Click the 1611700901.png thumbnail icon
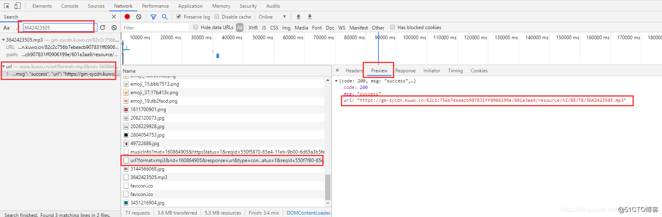 click(x=126, y=109)
